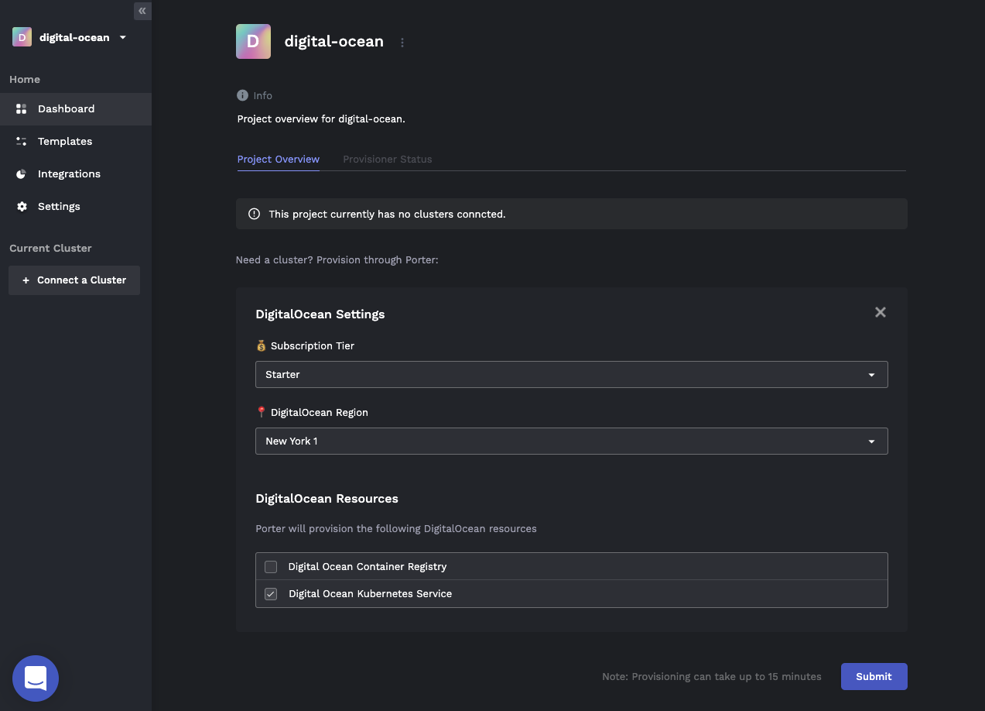Click 'Digital Ocean Kubernetes Service' label
Screen dimensions: 985x711
[370, 594]
